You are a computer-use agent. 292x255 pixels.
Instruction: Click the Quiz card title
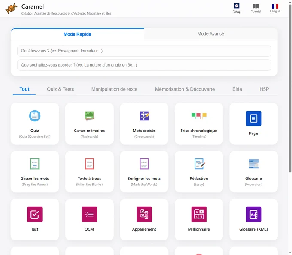[35, 131]
